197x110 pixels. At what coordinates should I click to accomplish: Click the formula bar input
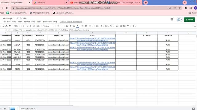pos(104,30)
